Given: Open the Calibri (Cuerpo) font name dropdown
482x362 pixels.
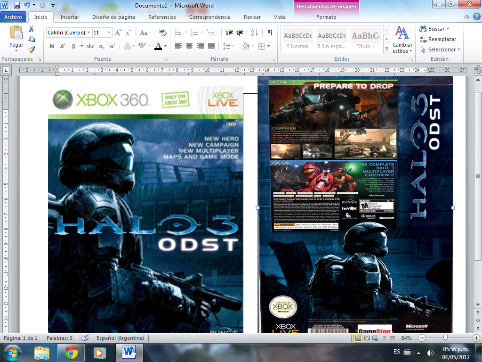Looking at the screenshot, I should 89,33.
